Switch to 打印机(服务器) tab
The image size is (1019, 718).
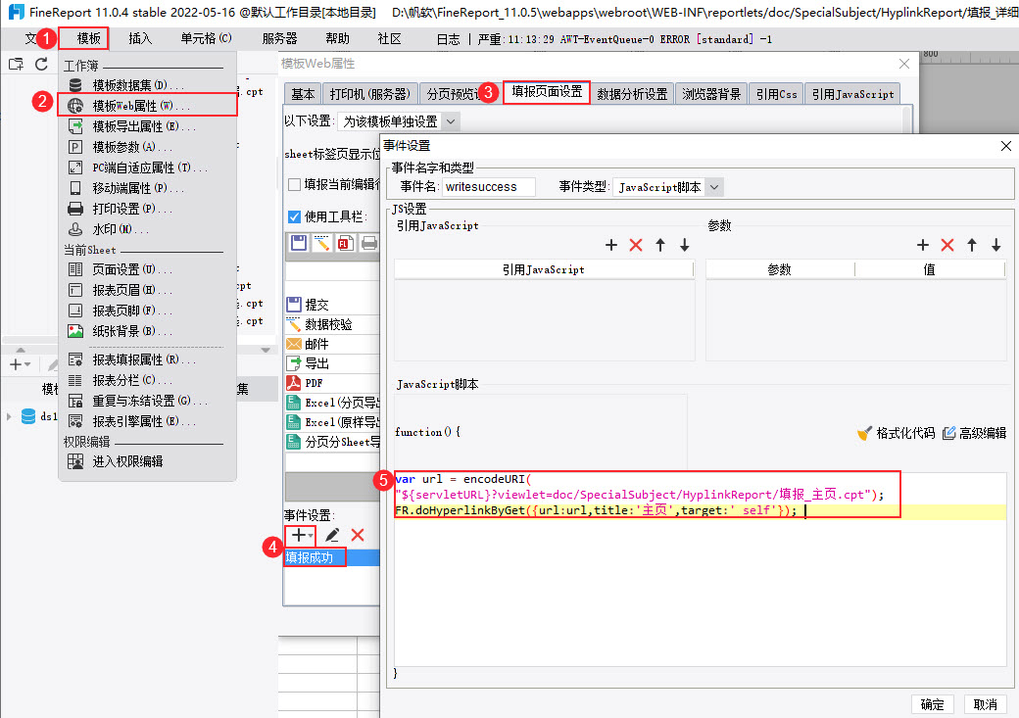tap(369, 94)
